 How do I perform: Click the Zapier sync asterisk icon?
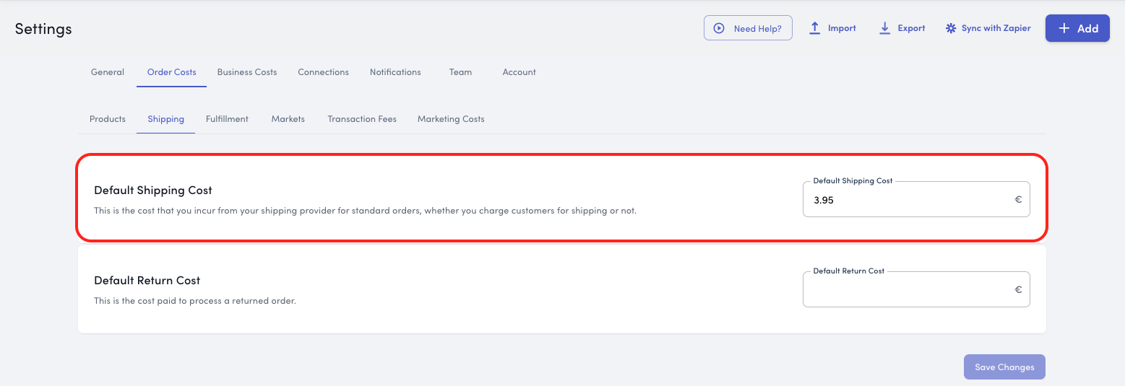(x=950, y=29)
